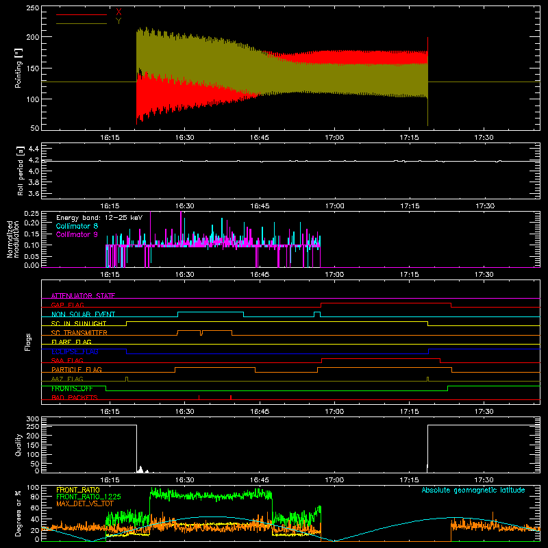Select the 'SAA_FLAG' flag label
Viewport: 548px width, 548px height.
point(67,360)
